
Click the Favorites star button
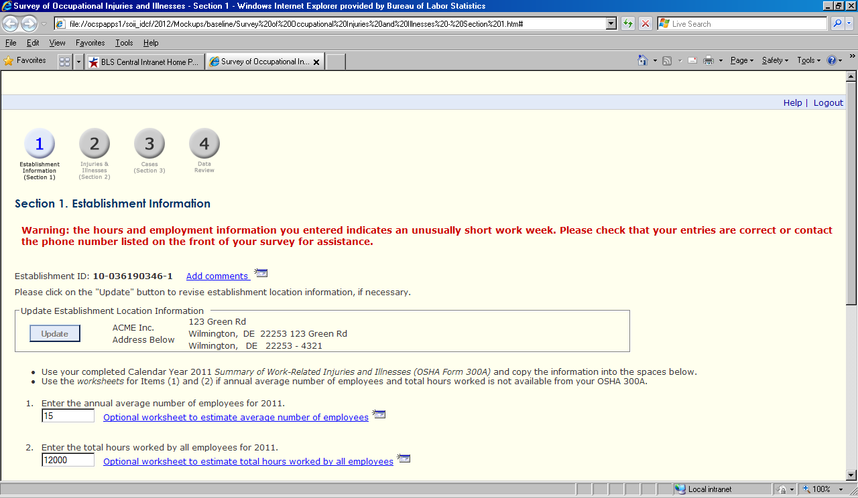[25, 61]
